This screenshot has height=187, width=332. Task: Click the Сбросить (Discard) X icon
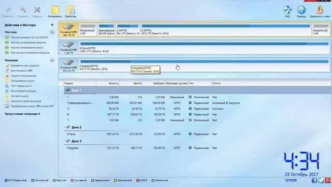coord(37,12)
